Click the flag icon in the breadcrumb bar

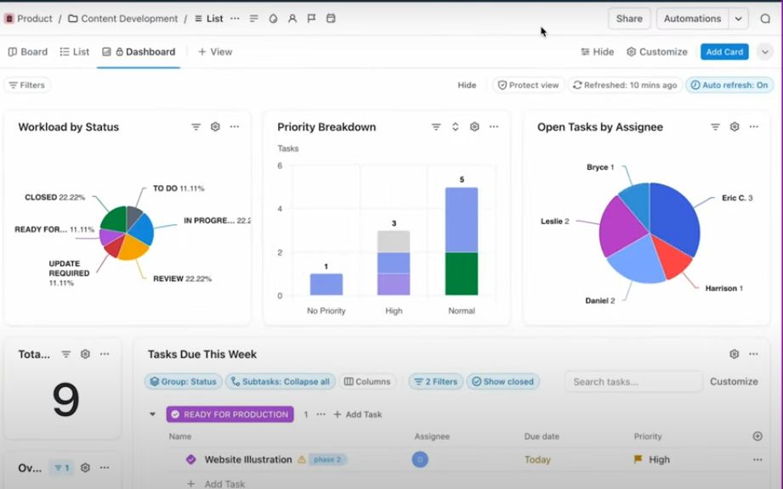coord(312,19)
